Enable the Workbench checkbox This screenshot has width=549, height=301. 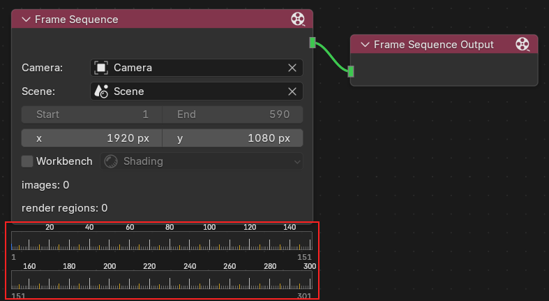27,161
